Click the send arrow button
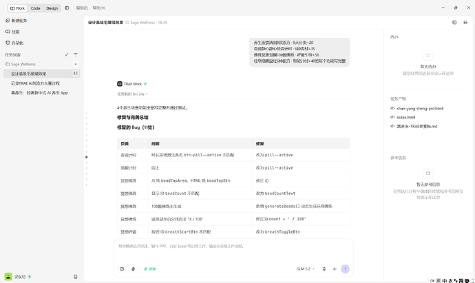The width and height of the screenshot is (475, 283). tap(345, 269)
